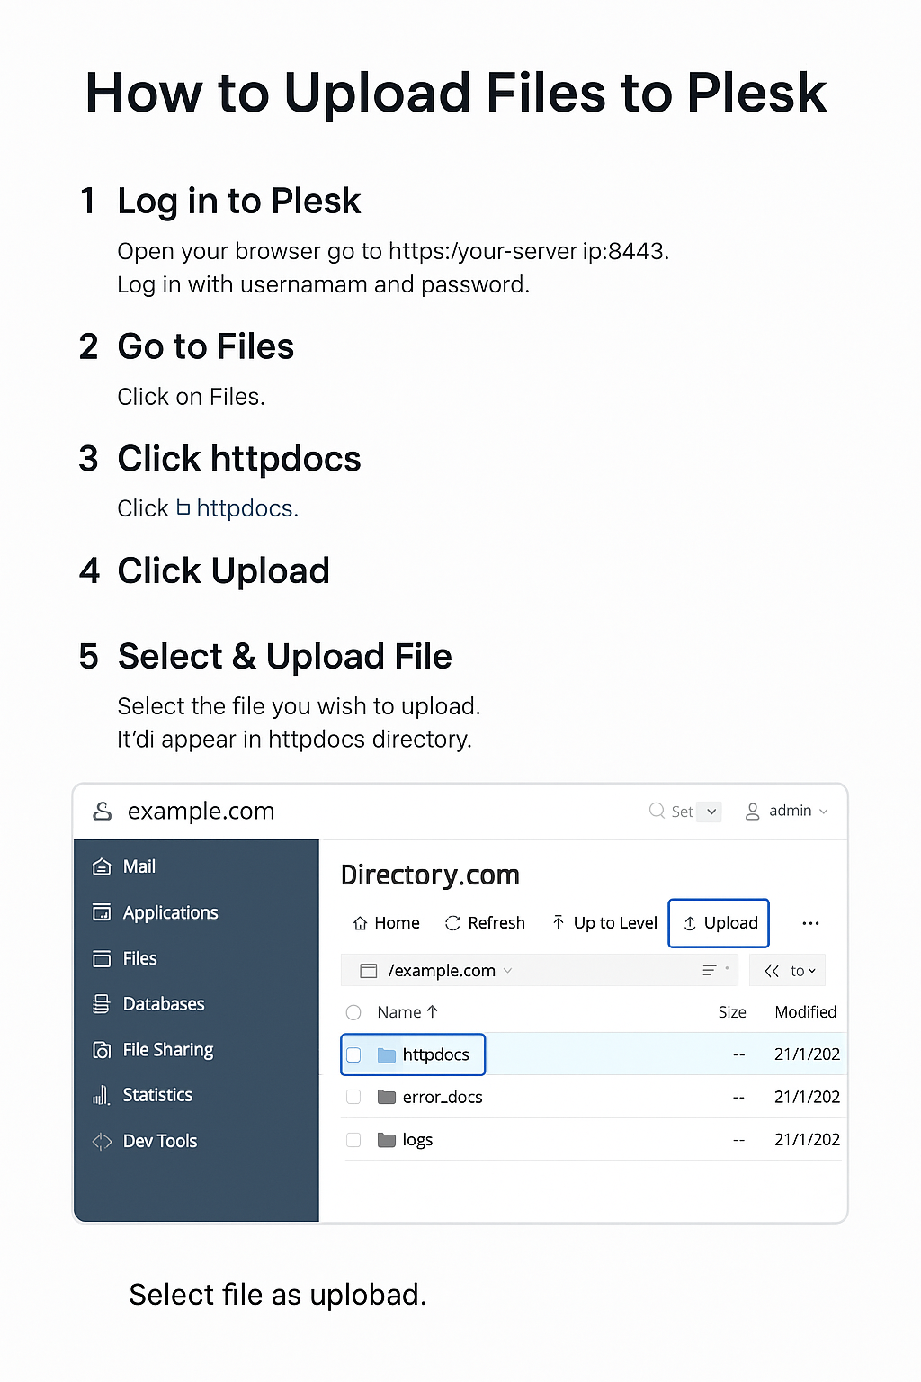Viewport: 921px width, 1382px height.
Task: Click the admin username text
Action: (791, 811)
